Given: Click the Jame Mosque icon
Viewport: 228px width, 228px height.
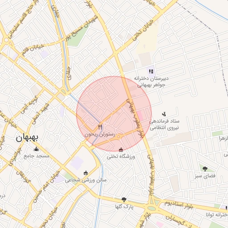Looking at the screenshot, I should coord(36,149).
